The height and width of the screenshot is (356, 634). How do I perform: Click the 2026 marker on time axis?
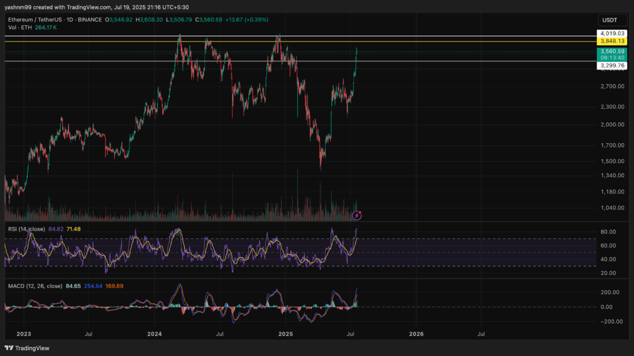pos(416,334)
